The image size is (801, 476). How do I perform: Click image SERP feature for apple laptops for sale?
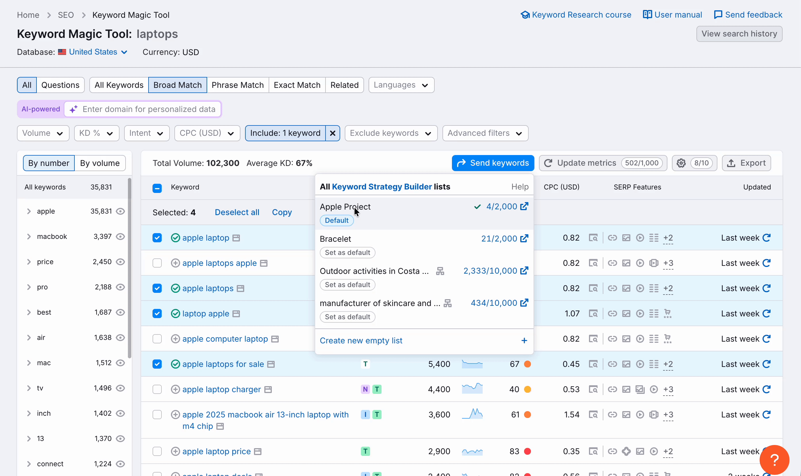point(626,364)
